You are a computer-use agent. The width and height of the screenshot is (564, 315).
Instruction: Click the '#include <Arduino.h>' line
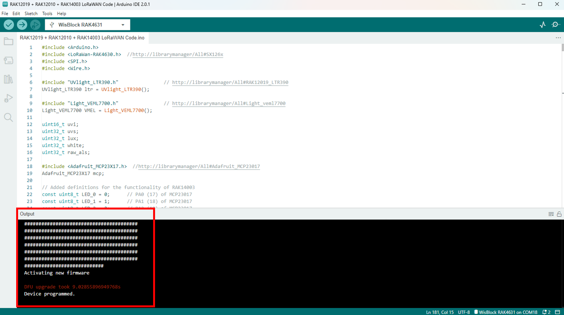70,47
